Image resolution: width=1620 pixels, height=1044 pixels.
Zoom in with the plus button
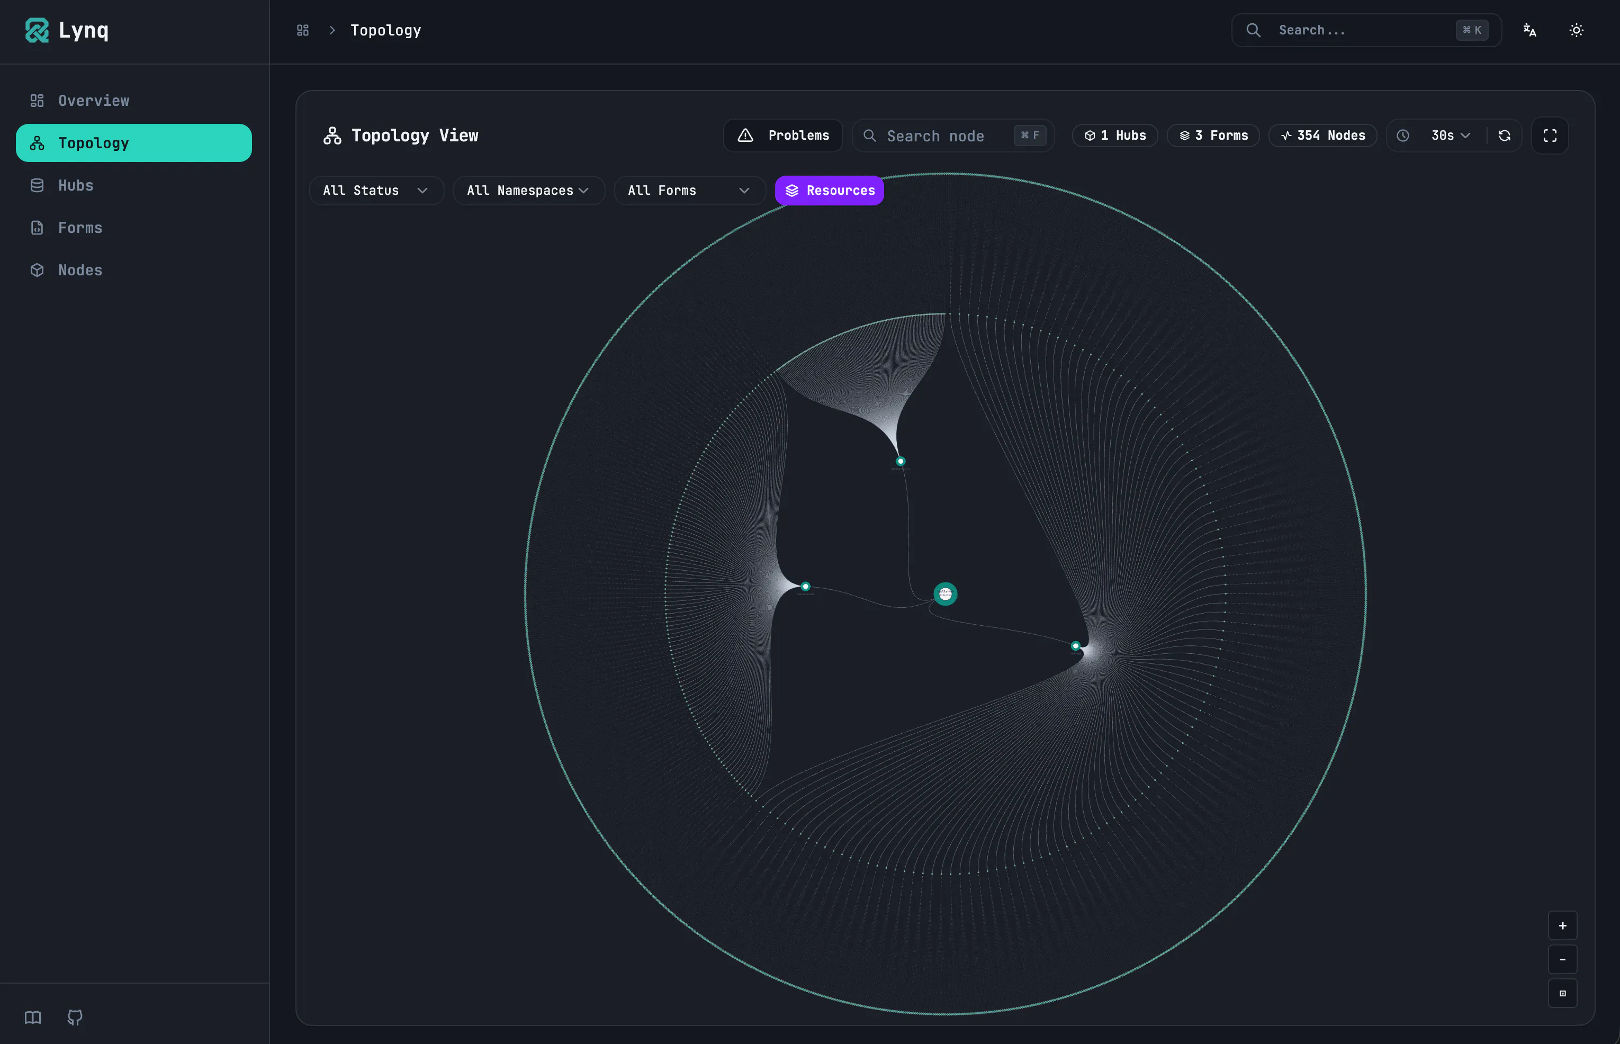[1562, 925]
